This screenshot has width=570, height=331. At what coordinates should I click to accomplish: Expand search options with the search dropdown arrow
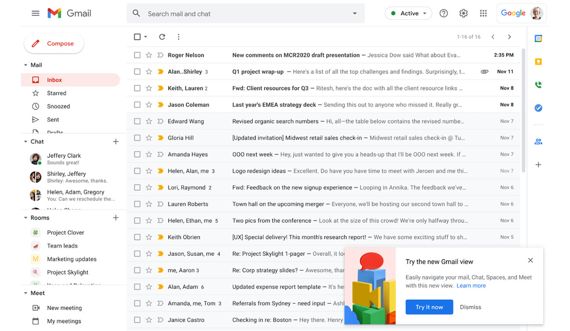tap(355, 13)
